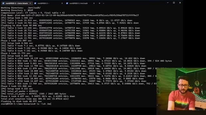
Task: Click the '[P3] Table 7 NSK took 13.749 sec' line
Action: pos(79,84)
